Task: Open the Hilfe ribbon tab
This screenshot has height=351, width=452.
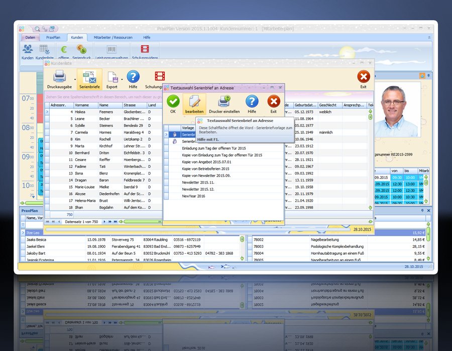Action: 147,38
